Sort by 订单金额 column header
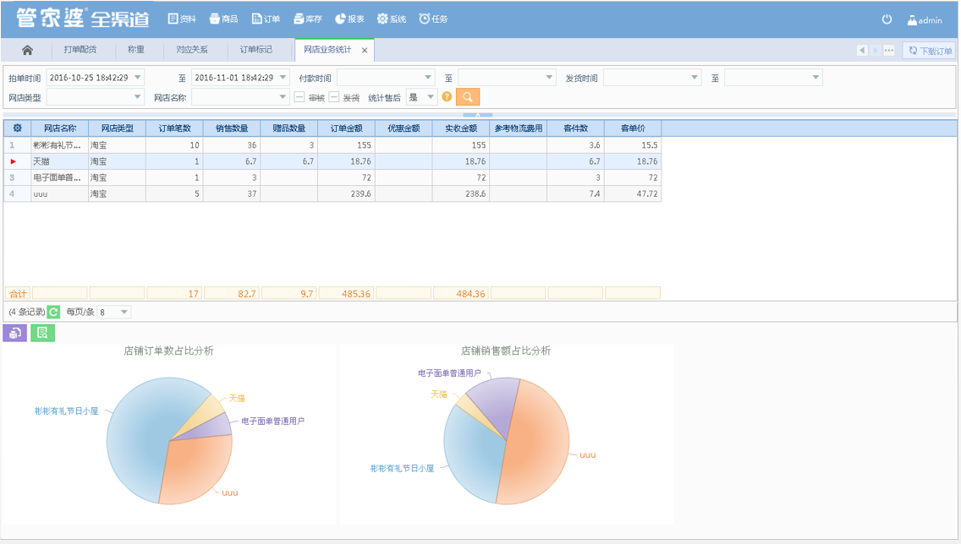The width and height of the screenshot is (961, 544). pos(346,128)
